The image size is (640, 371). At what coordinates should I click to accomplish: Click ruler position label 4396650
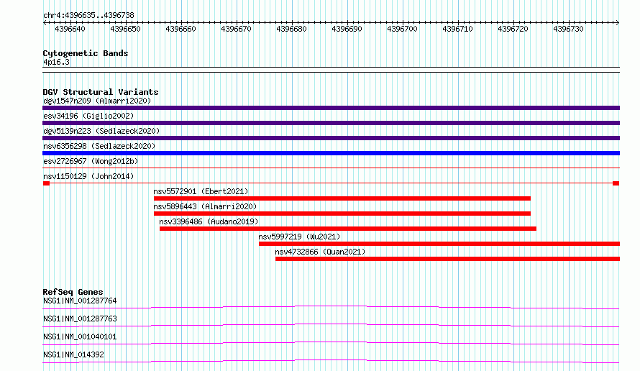(x=125, y=29)
